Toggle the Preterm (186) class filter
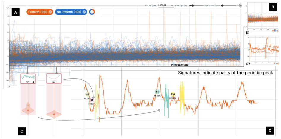 [37, 12]
